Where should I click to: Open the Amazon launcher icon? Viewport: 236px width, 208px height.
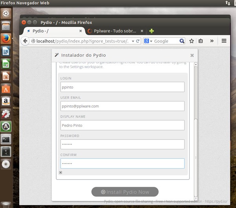coord(6,101)
